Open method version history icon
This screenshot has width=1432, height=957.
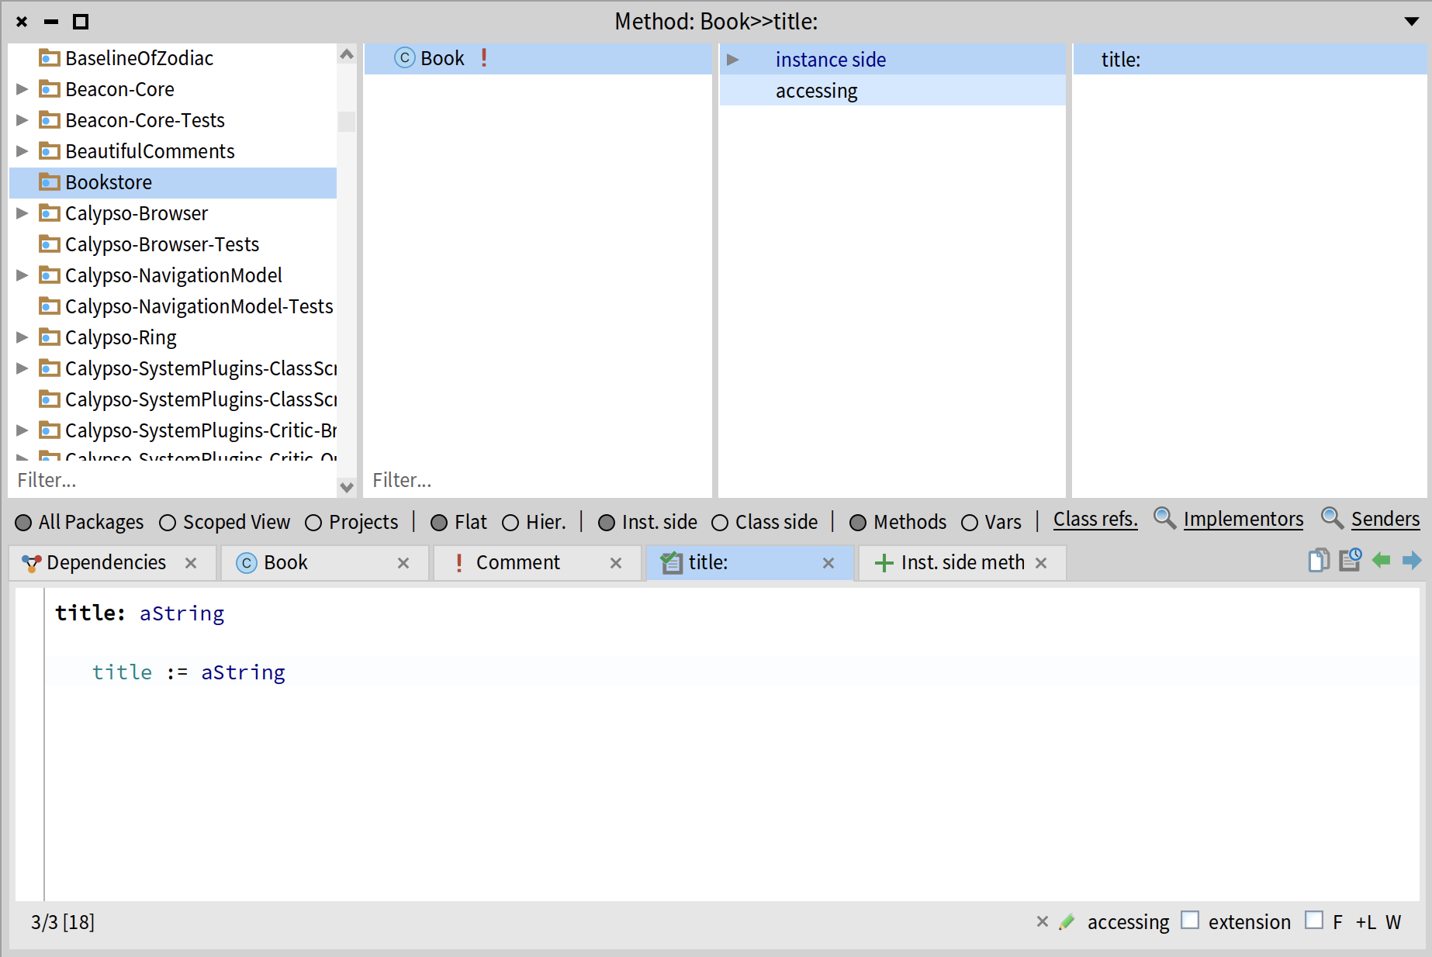(1350, 560)
